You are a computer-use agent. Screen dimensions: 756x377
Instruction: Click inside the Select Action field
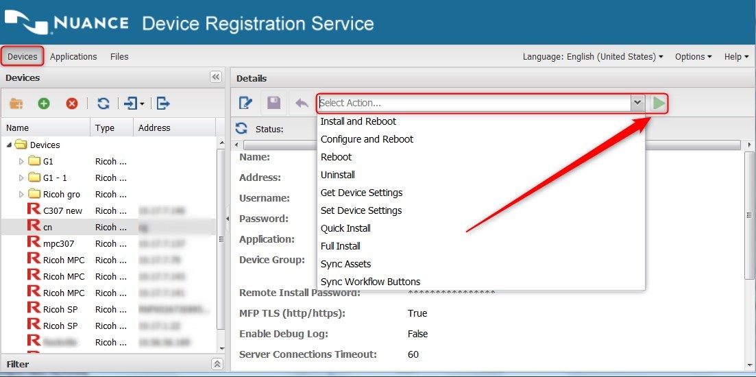pyautogui.click(x=474, y=104)
